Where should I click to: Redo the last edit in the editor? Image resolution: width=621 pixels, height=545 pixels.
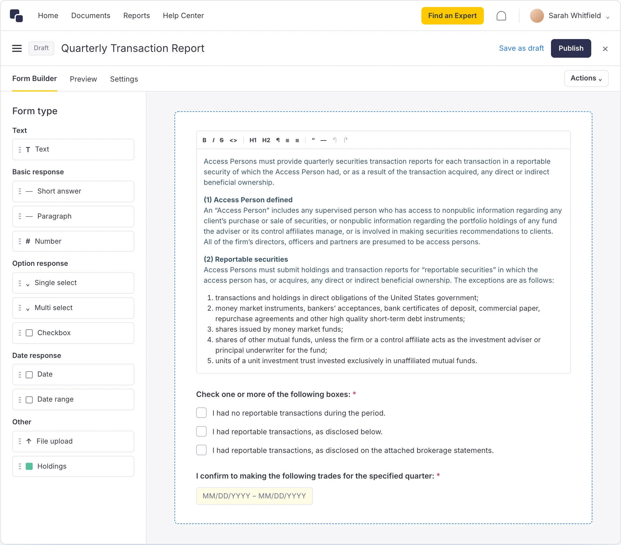[x=346, y=140]
